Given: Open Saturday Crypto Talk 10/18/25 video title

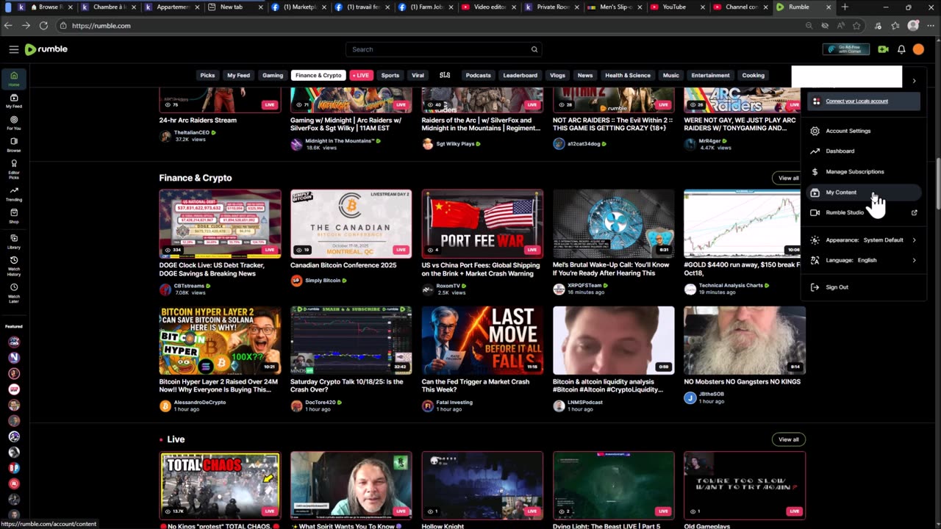Looking at the screenshot, I should pyautogui.click(x=347, y=386).
